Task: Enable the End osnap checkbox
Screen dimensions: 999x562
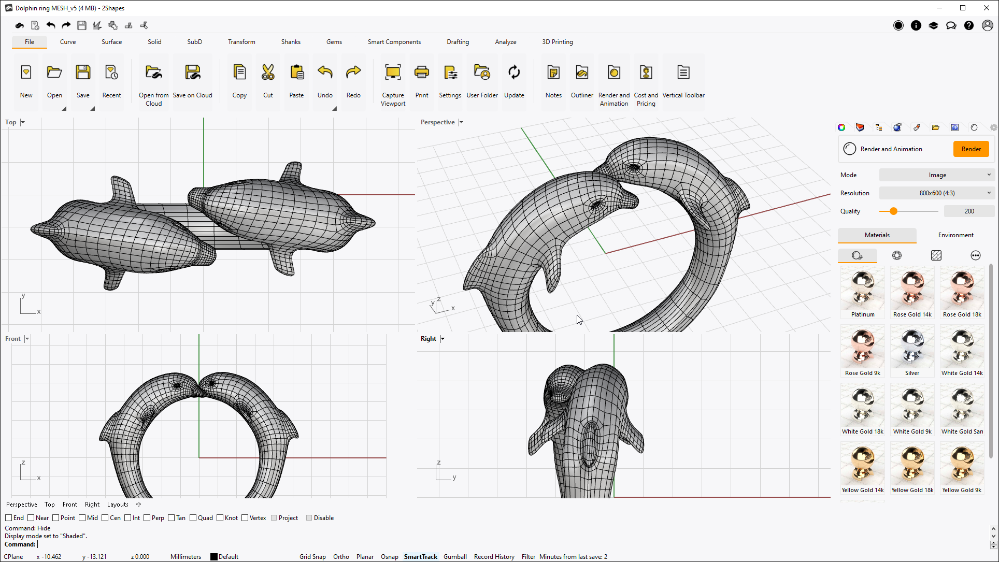Action: tap(9, 517)
